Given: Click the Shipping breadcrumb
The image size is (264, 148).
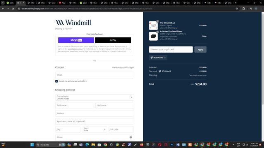Looking at the screenshot, I should [x=59, y=29].
